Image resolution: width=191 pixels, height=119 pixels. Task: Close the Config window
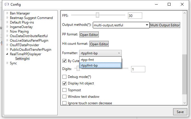click(x=182, y=4)
